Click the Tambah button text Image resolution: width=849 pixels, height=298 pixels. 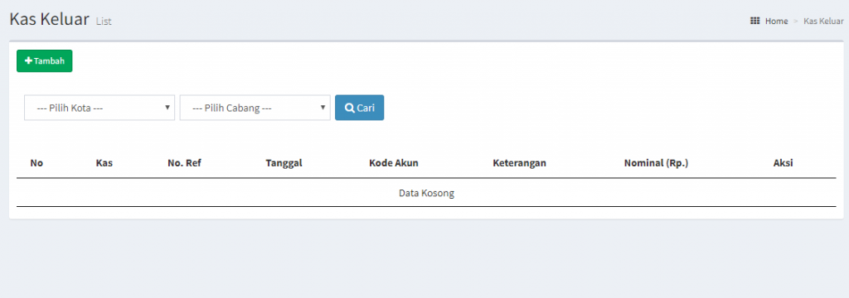(49, 61)
